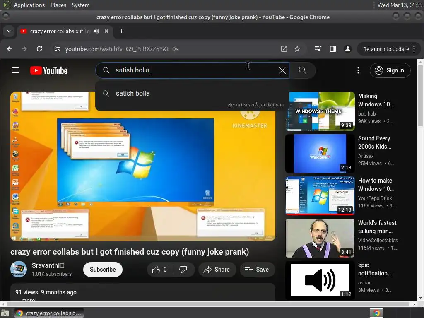Reload the page

(39, 49)
